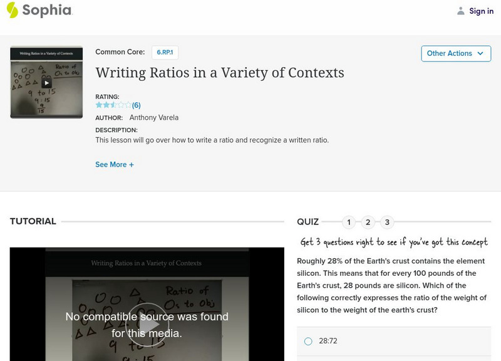Click the Other Actions chevron arrow
Image resolution: width=501 pixels, height=361 pixels.
point(480,53)
